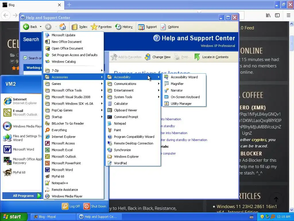The height and width of the screenshot is (221, 294).
Task: Click the Paint icon in Accessories
Action: (110, 130)
